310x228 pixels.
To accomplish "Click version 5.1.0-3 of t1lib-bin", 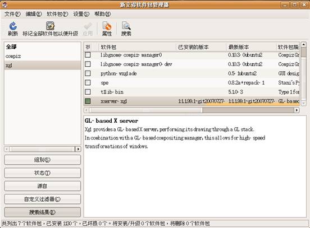I will coord(235,92).
